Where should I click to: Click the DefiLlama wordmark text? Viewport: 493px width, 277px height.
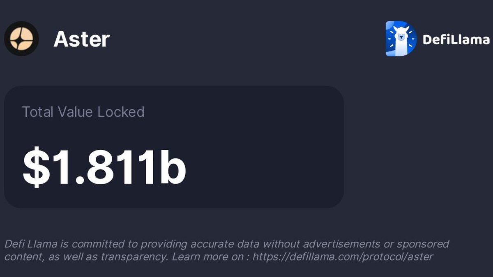[456, 39]
